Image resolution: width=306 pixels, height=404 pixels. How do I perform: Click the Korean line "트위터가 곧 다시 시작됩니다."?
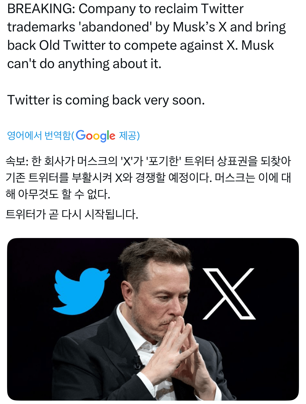pyautogui.click(x=72, y=214)
